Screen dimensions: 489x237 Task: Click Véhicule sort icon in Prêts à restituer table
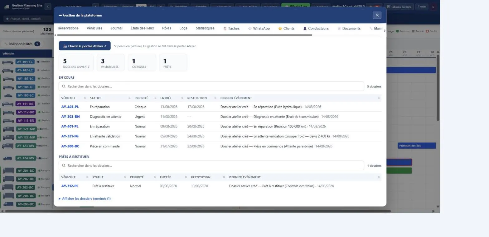coord(87,177)
